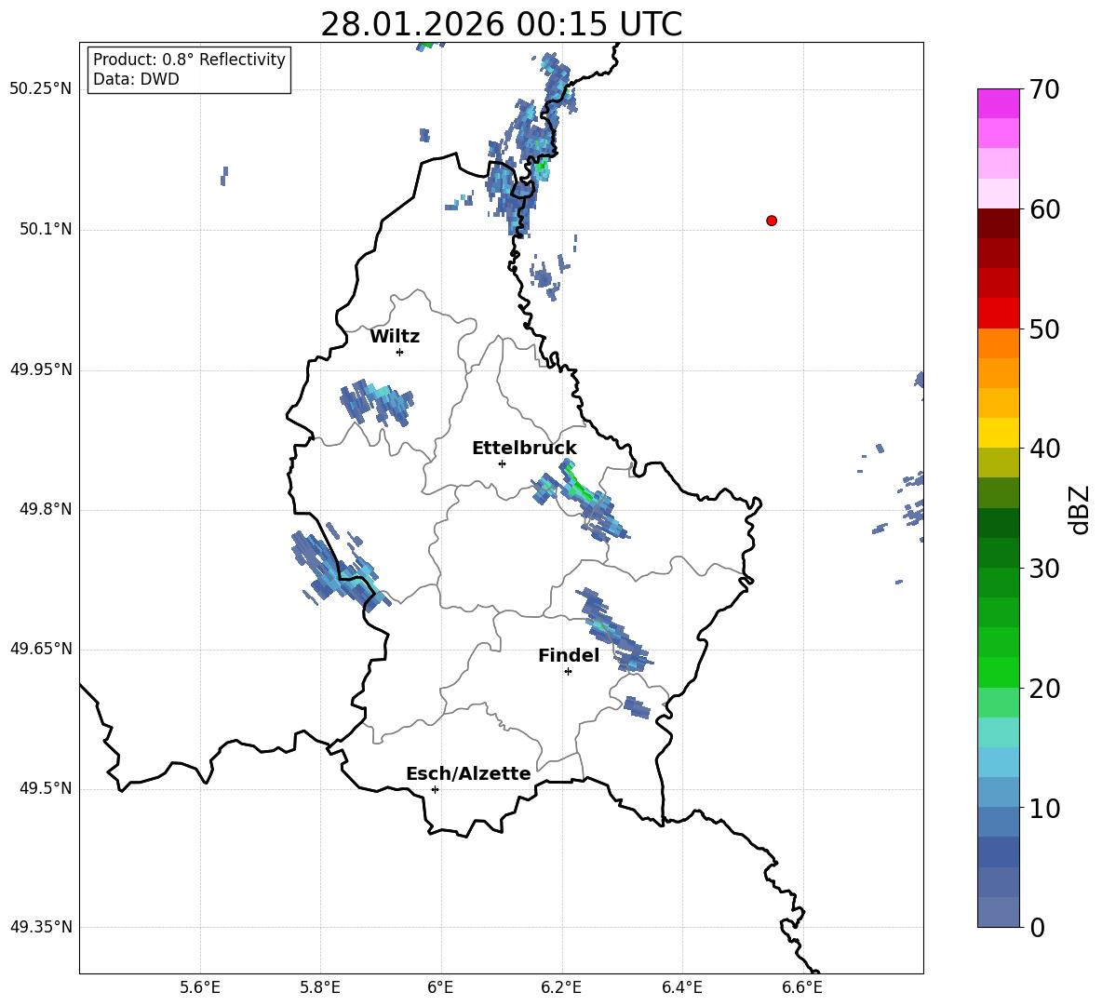Click the yellow colorbar swatch just above 40
This screenshot has height=1006, width=1102.
pyautogui.click(x=998, y=433)
